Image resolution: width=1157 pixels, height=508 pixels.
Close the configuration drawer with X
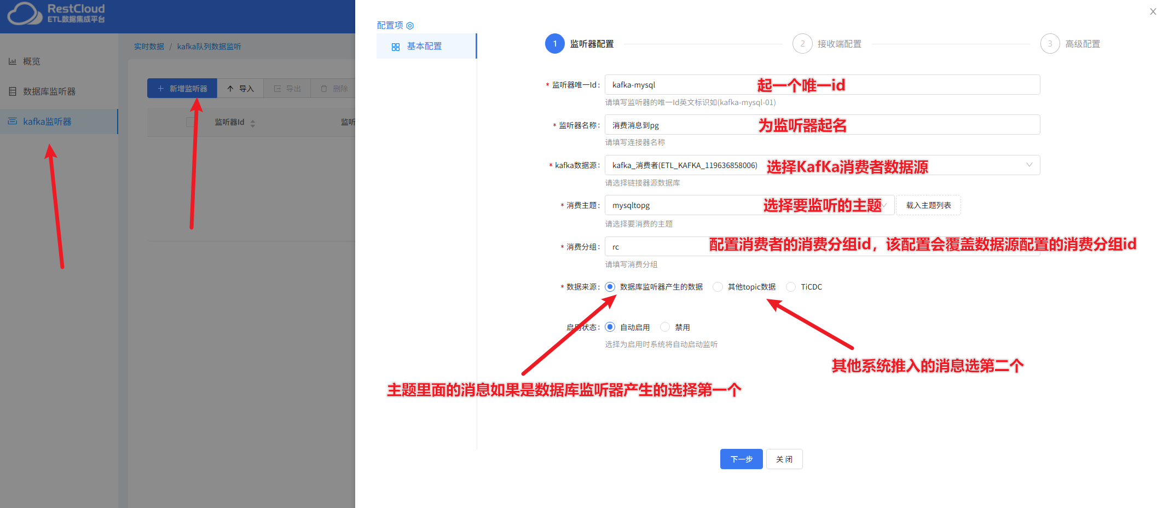(1153, 11)
